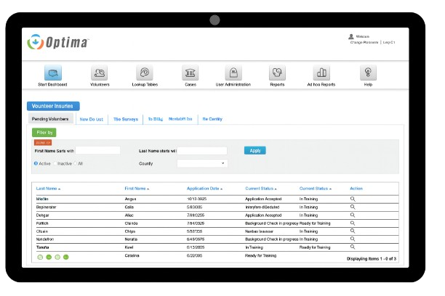Click the blue Apply button

point(254,151)
